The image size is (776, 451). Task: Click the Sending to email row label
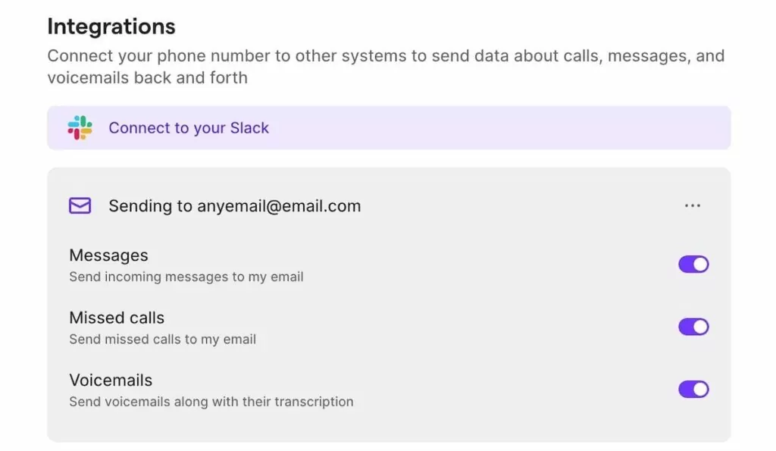click(152, 205)
